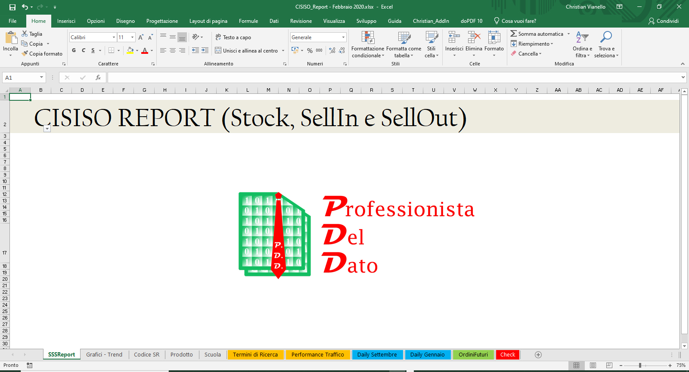Screen dimensions: 689x372
Task: Click Cosa vuoi fare search box
Action: 515,21
